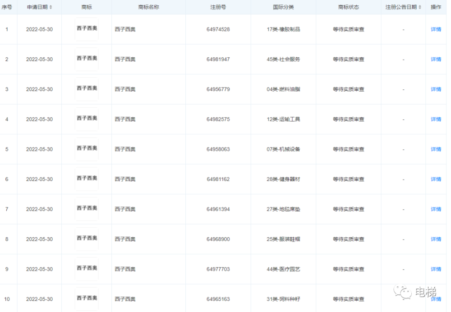Open trademark thumbnail in 25类-服装鞋帽 row
Screen dimensions: 451x312
(87, 239)
